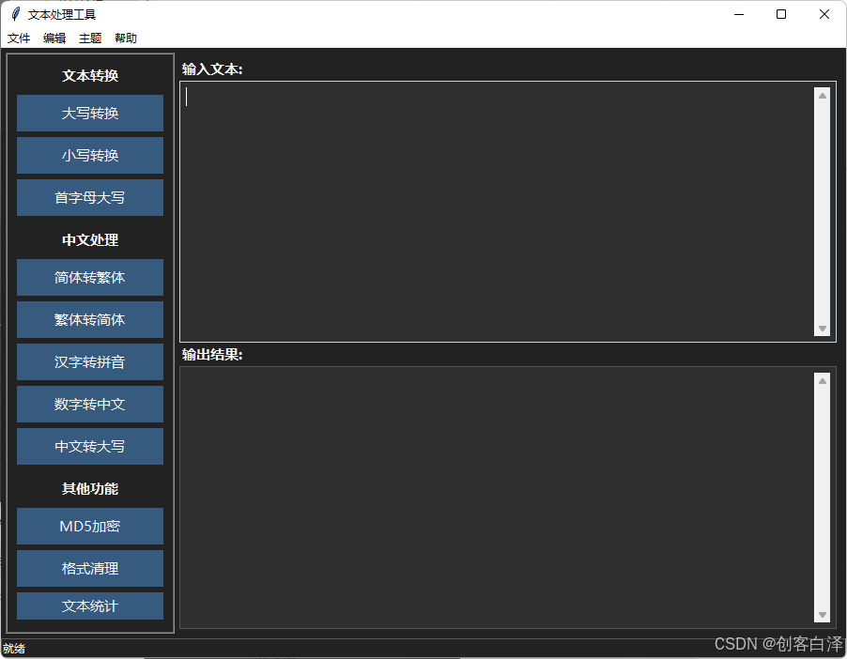
Task: Open the 主题 menu
Action: click(x=89, y=38)
